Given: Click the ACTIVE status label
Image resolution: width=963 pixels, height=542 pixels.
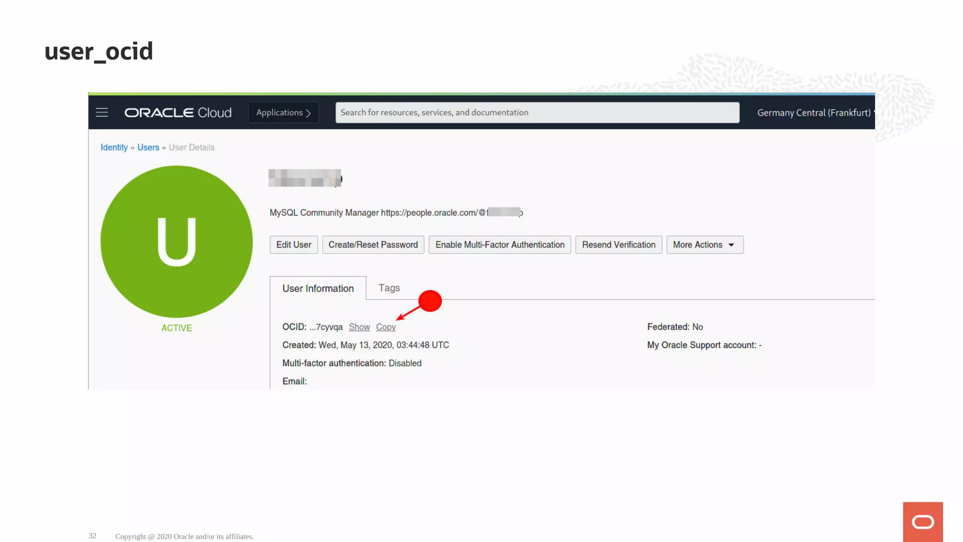Looking at the screenshot, I should [176, 328].
